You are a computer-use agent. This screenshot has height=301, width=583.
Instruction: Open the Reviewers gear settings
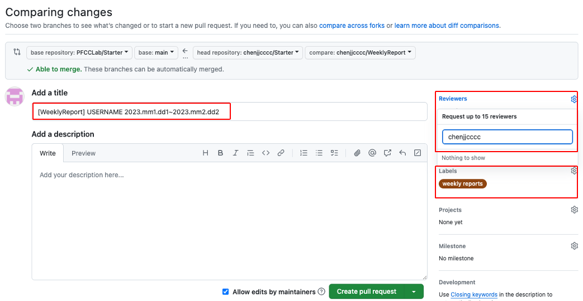tap(574, 99)
